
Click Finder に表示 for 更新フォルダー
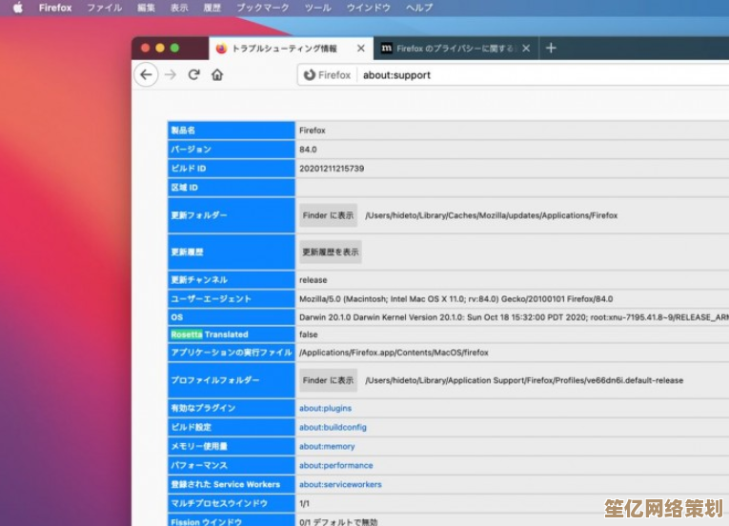[x=328, y=215]
